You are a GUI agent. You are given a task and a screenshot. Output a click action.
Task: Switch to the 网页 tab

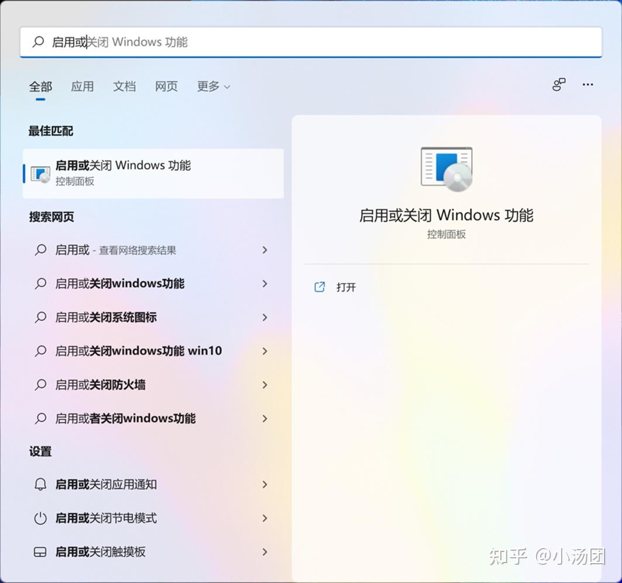tap(166, 87)
